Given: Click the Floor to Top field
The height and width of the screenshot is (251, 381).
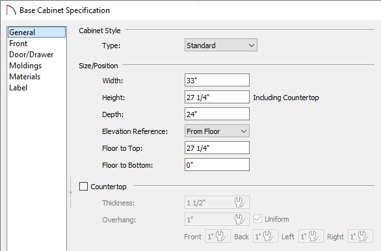Looking at the screenshot, I should coord(217,148).
